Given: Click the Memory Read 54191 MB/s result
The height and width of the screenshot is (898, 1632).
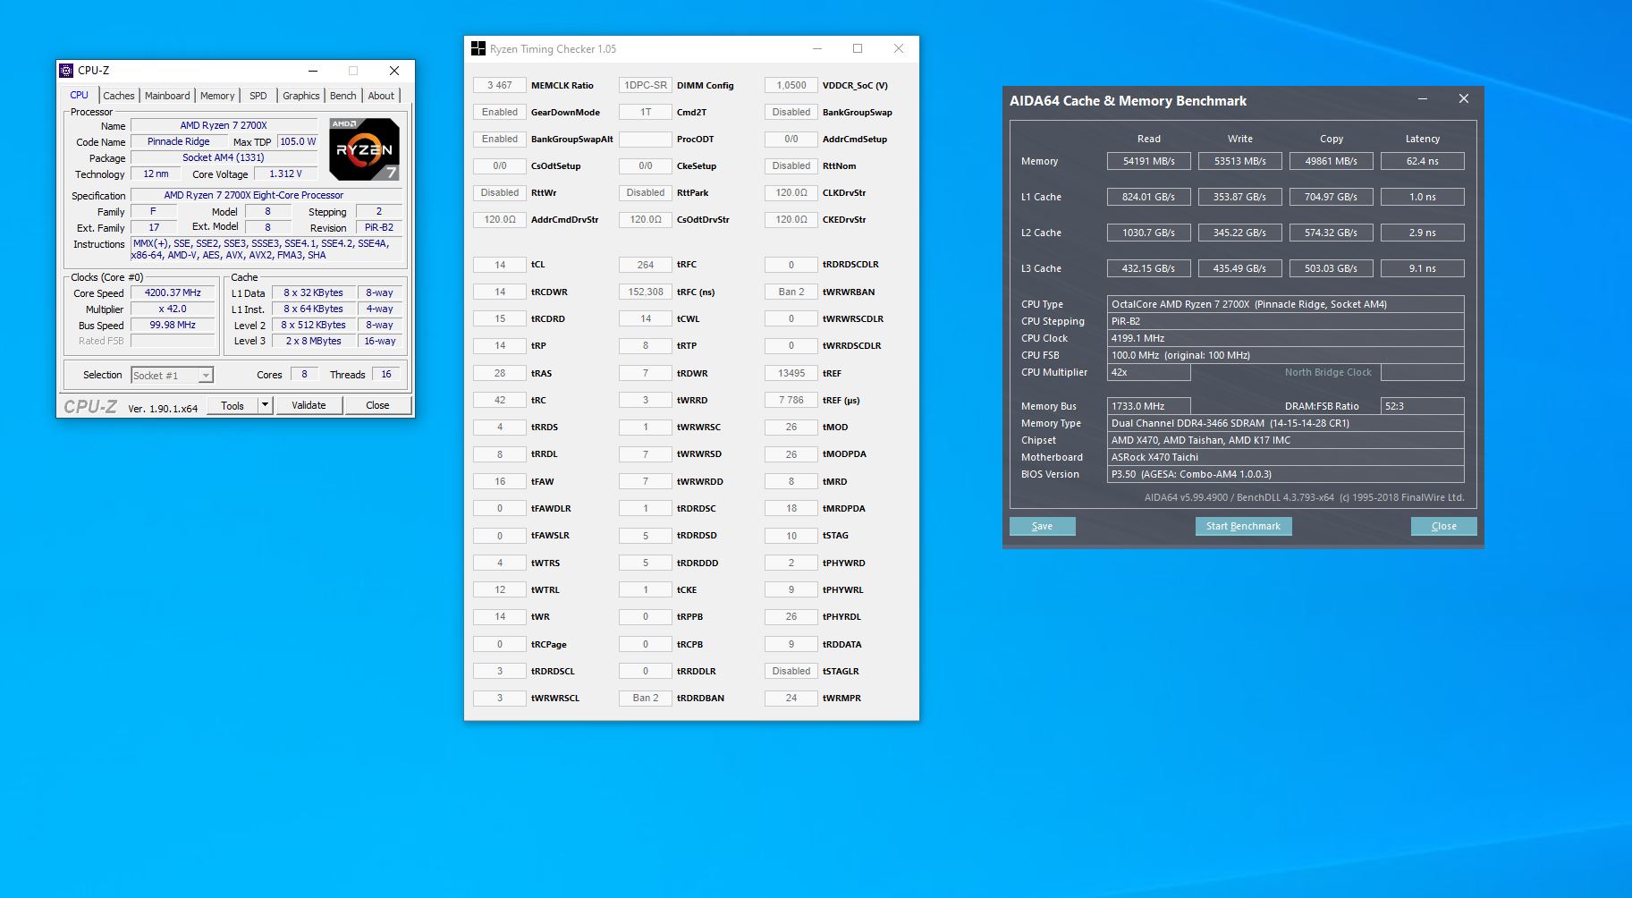Looking at the screenshot, I should tap(1149, 161).
